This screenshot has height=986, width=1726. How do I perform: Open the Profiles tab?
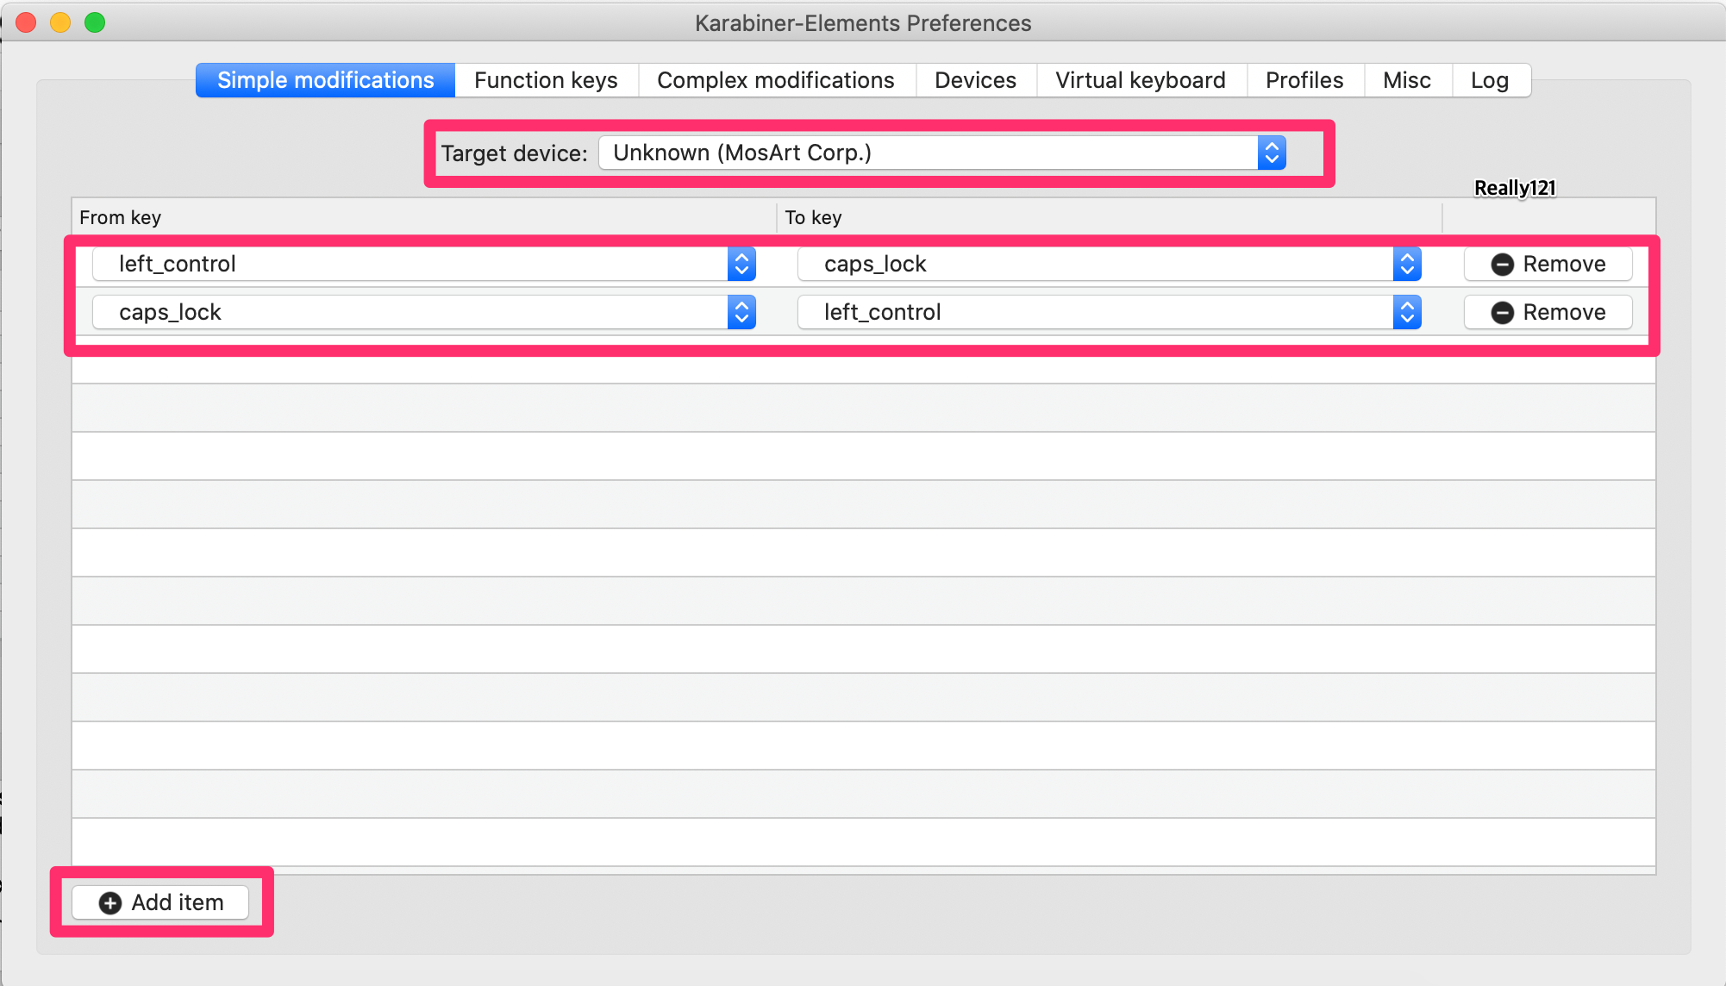click(x=1304, y=80)
